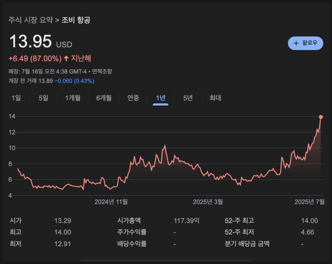Click the 2025년 3월 axis label

208,202
